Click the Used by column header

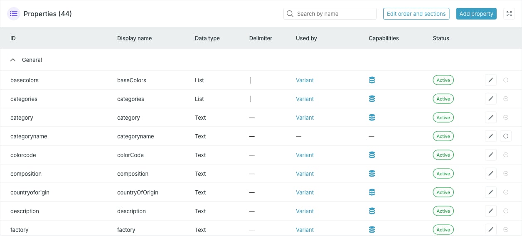[x=306, y=38]
